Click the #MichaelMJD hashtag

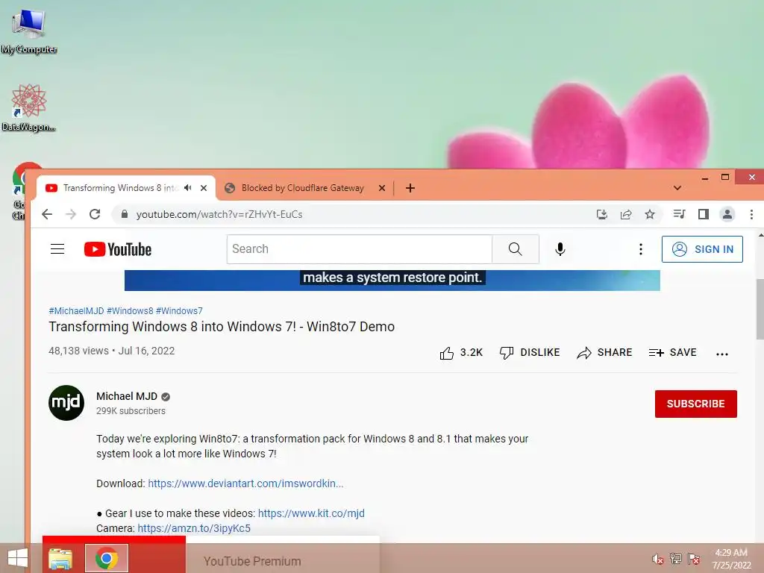(x=76, y=311)
